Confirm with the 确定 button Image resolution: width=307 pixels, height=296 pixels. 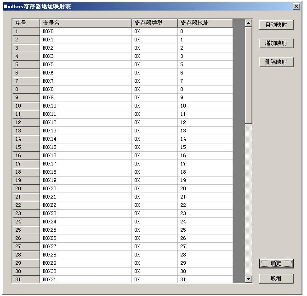(x=276, y=264)
